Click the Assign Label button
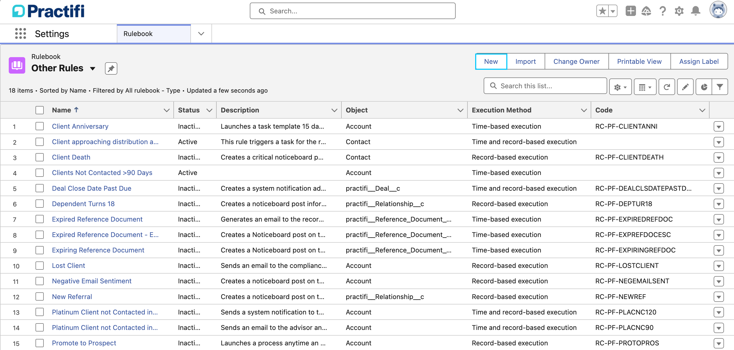Image resolution: width=734 pixels, height=350 pixels. 699,61
